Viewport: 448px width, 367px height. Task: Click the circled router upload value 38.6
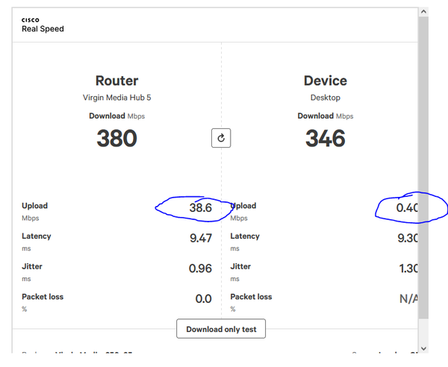[200, 208]
